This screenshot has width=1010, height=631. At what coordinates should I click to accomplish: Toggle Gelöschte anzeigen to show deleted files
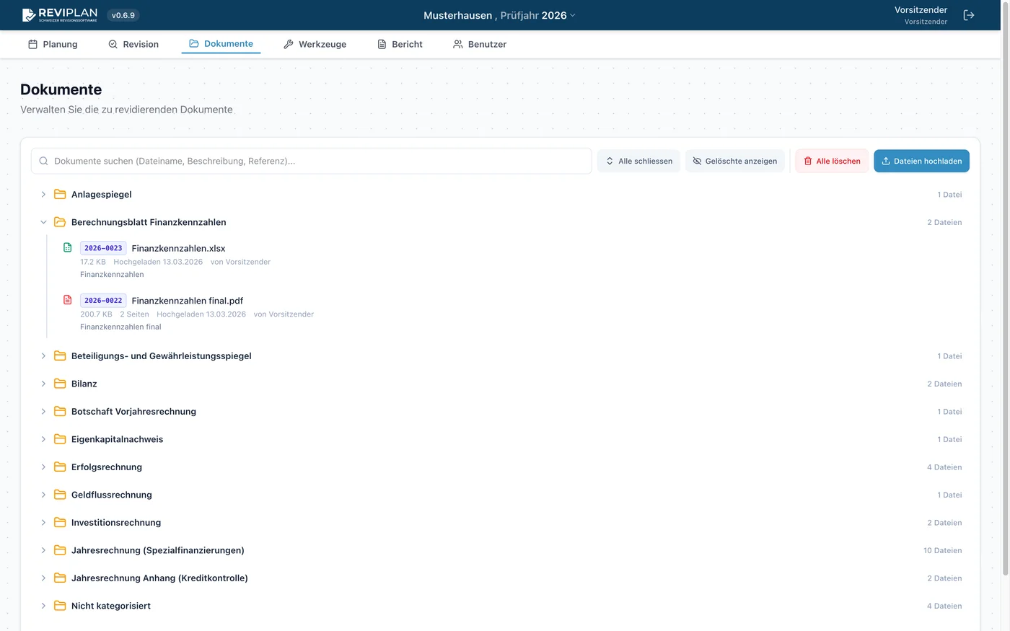coord(734,162)
